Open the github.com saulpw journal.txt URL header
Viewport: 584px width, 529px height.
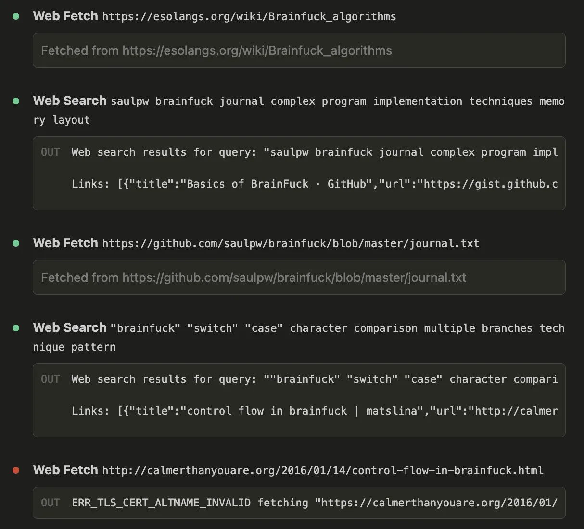(291, 244)
